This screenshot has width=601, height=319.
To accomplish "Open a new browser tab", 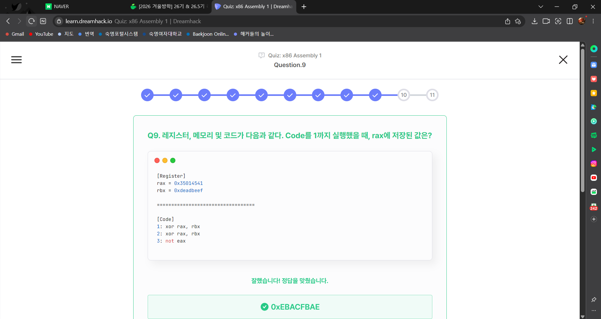I will pos(304,7).
